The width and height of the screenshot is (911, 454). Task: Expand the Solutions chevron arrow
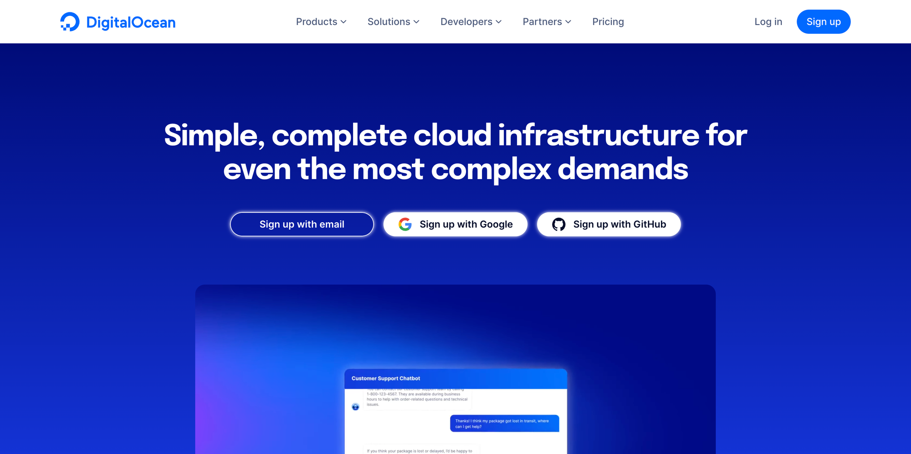[x=416, y=22]
